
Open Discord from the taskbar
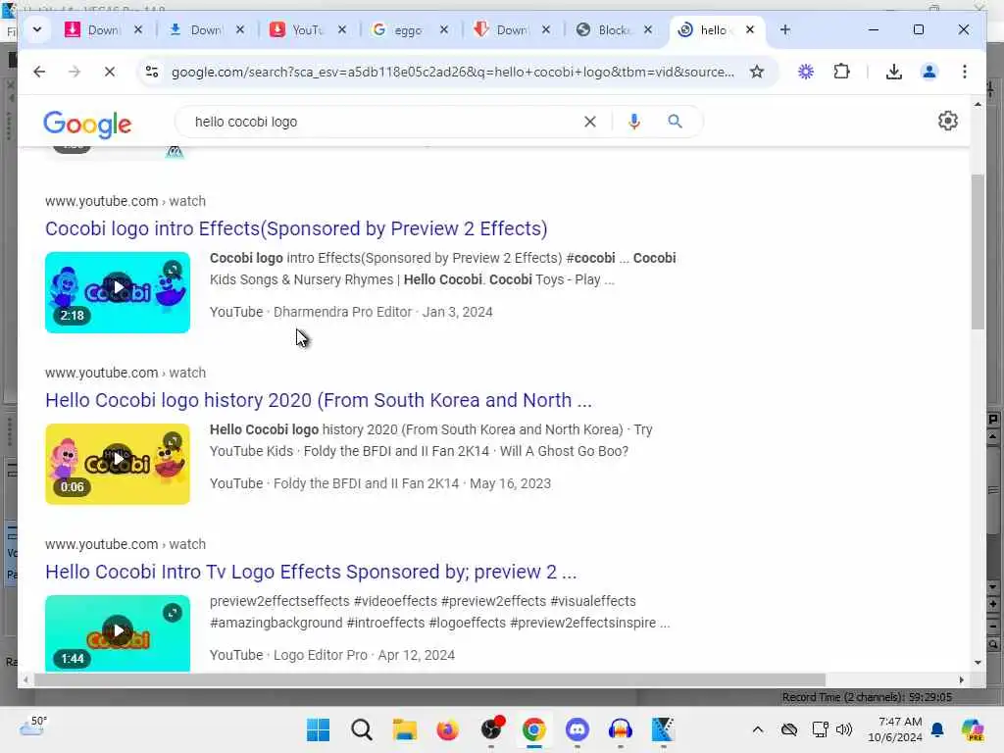[577, 729]
